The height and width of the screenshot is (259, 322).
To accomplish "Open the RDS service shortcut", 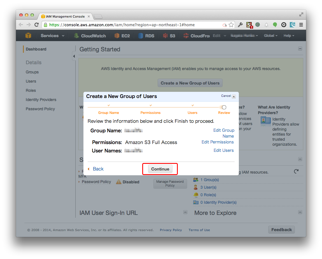I will point(146,36).
